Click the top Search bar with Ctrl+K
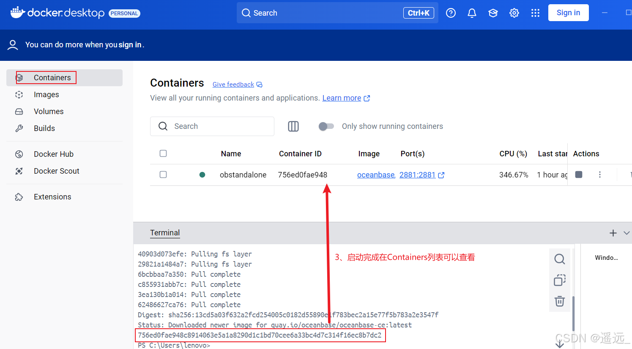 click(x=337, y=13)
